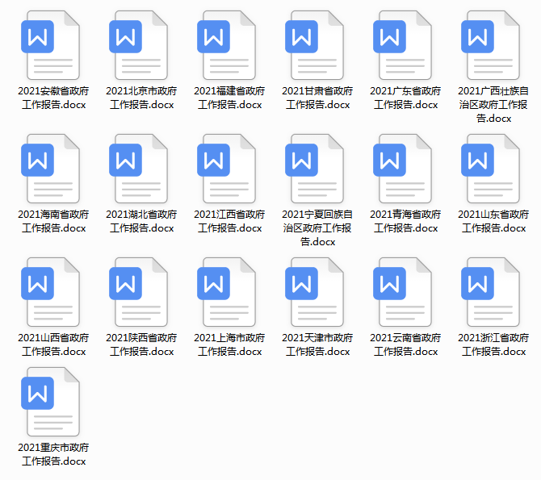Click the 2021天津市政府工作报告.docx file icon
The width and height of the screenshot is (541, 480).
317,292
